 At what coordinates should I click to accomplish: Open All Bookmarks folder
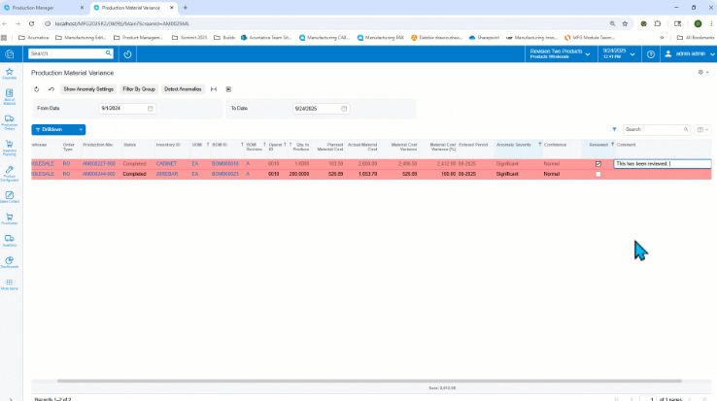(695, 38)
